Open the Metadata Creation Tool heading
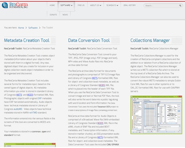This screenshot has height=148, width=185. tap(27, 40)
